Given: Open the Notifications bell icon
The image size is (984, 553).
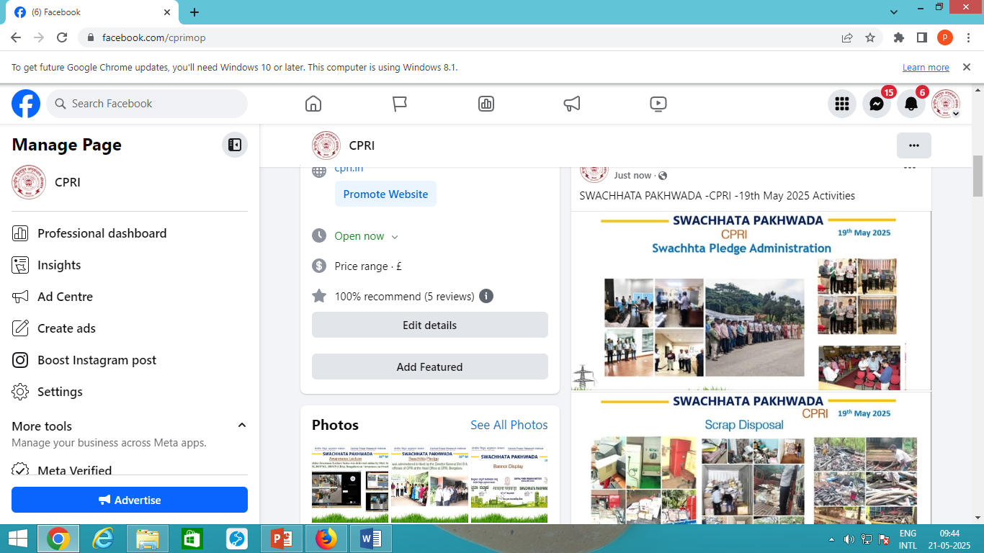Looking at the screenshot, I should click(911, 104).
